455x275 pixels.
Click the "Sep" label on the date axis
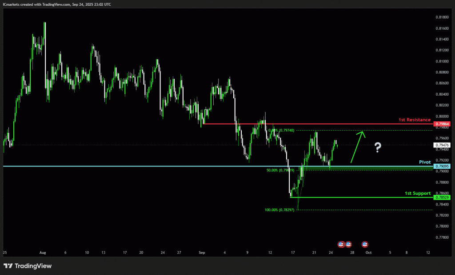[202, 252]
